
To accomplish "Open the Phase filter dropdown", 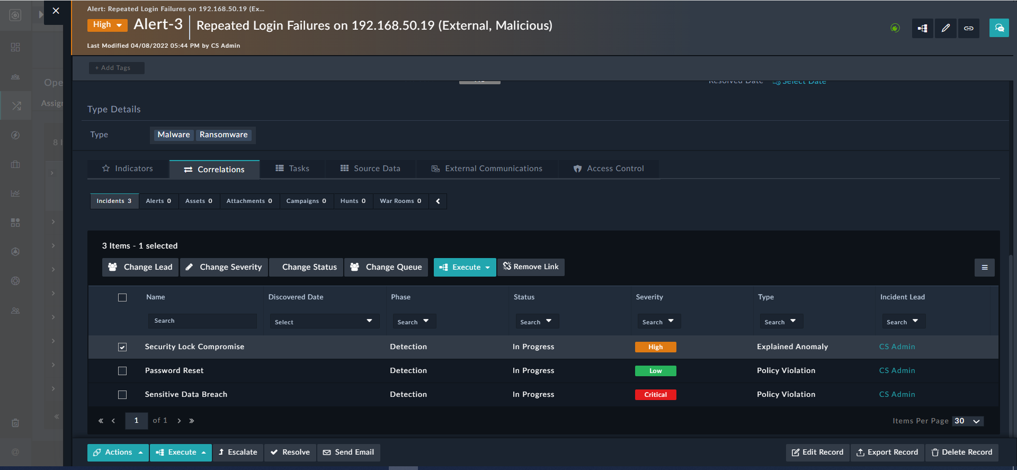I will tap(414, 322).
